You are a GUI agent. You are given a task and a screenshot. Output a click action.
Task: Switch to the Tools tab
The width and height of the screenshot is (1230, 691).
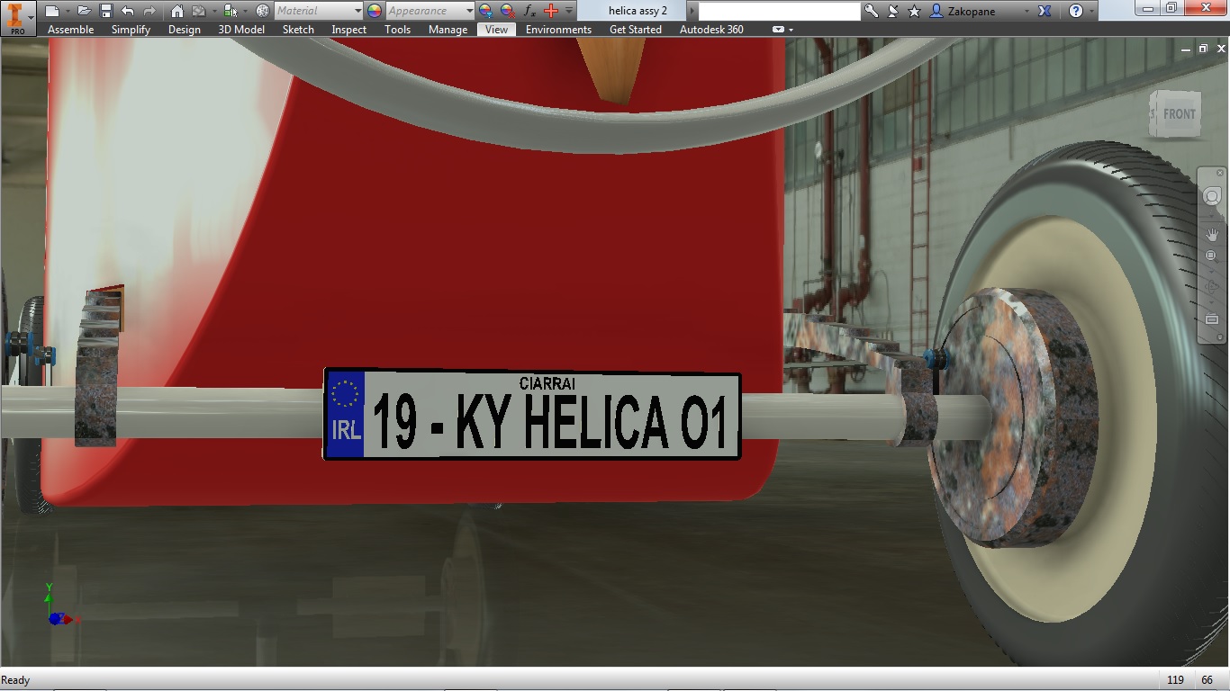[x=398, y=30]
